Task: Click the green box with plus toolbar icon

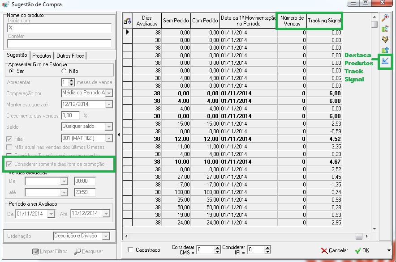Action: [x=385, y=50]
